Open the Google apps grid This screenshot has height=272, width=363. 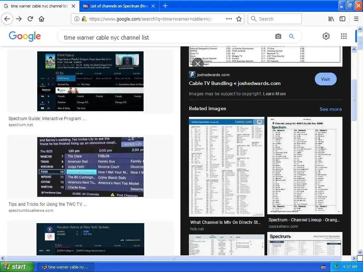click(344, 36)
